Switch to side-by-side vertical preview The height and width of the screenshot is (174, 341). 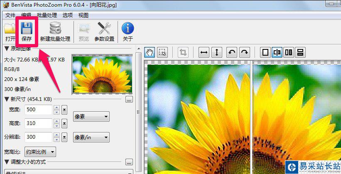coord(289,52)
